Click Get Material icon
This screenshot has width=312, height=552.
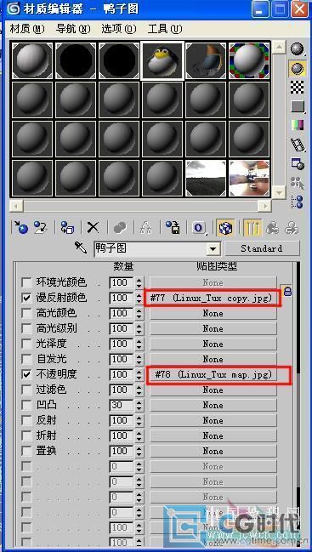point(21,227)
